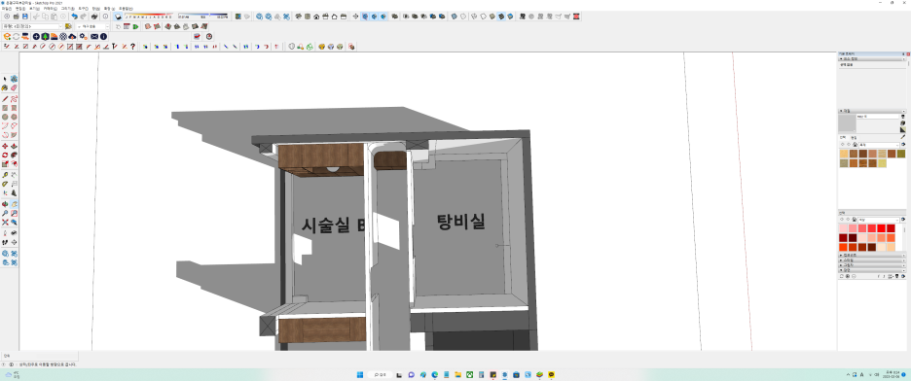Open the 편집 menu
The width and height of the screenshot is (911, 381).
point(20,9)
